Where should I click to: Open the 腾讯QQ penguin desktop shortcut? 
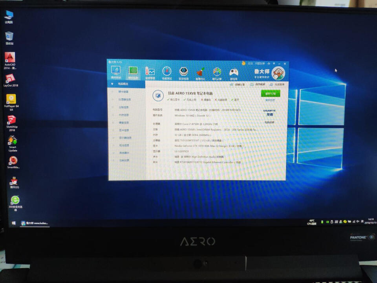coord(14,182)
